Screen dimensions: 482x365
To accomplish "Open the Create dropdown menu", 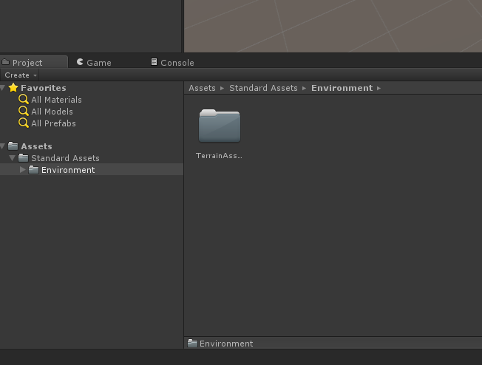I will click(19, 75).
